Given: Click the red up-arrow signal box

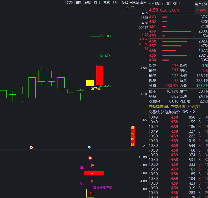Looking at the screenshot, I should (x=90, y=194).
